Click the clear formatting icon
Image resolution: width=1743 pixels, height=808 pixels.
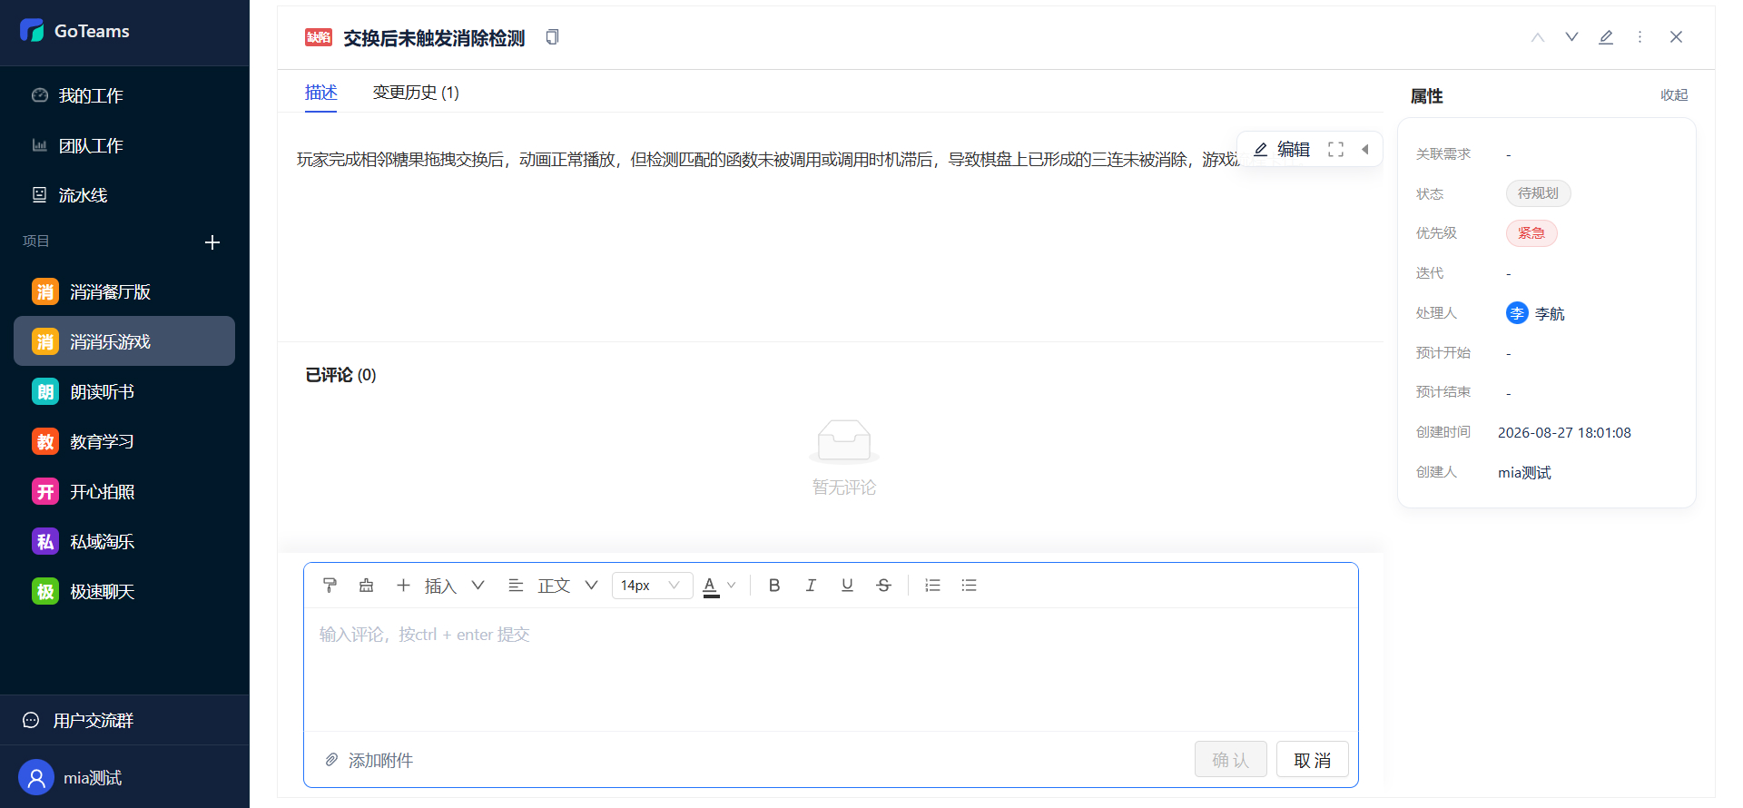click(x=367, y=586)
